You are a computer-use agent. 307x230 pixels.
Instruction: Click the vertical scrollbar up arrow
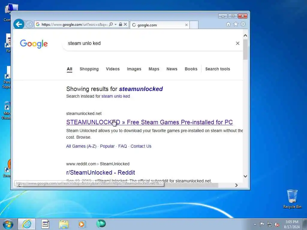[245, 36]
